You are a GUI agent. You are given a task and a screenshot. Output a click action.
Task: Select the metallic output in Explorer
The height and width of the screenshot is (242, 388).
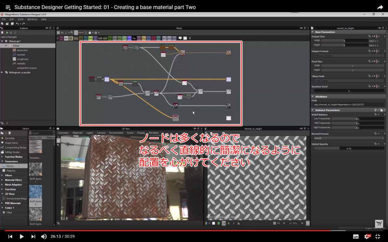click(21, 63)
